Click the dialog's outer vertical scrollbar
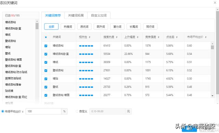This screenshot has height=133, width=219. 218,52
